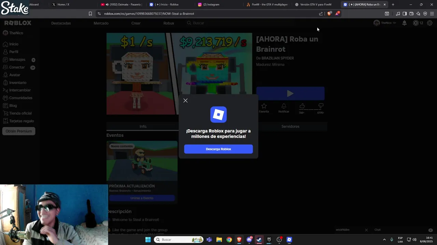The image size is (437, 245).
Task: Click the Roblox logo in header
Action: pyautogui.click(x=18, y=23)
